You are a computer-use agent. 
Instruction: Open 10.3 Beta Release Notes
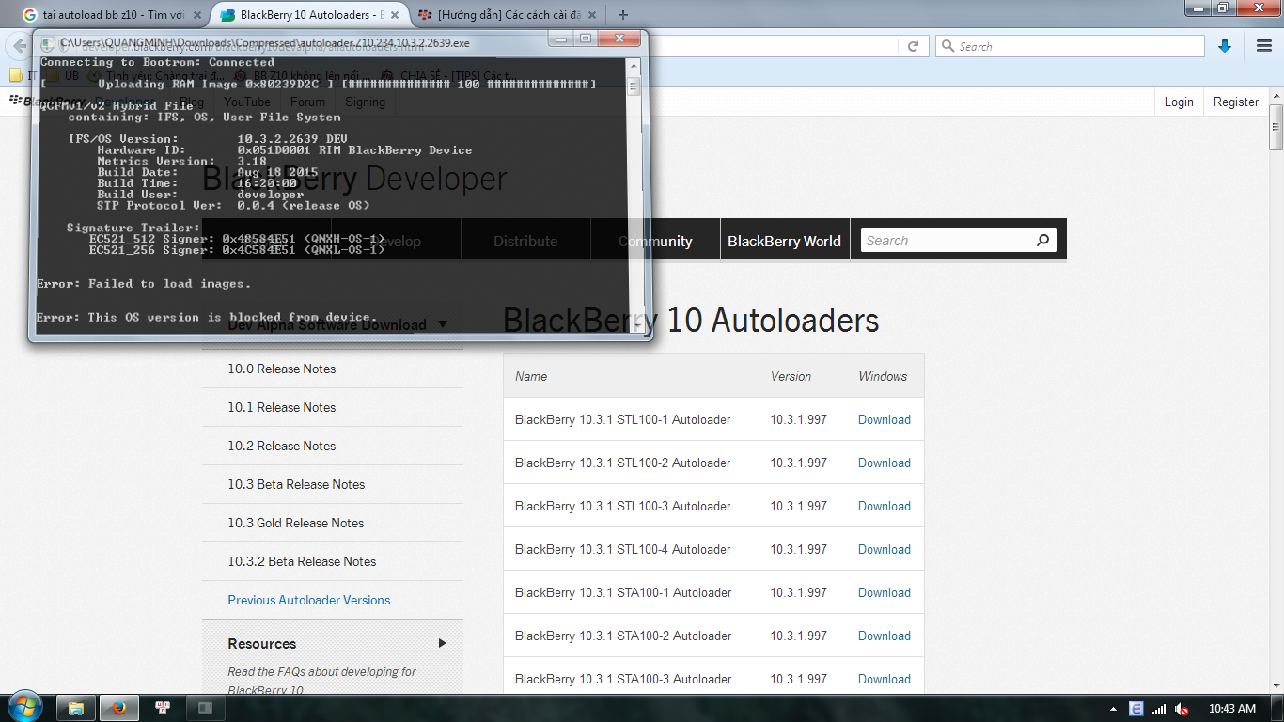pyautogui.click(x=296, y=484)
